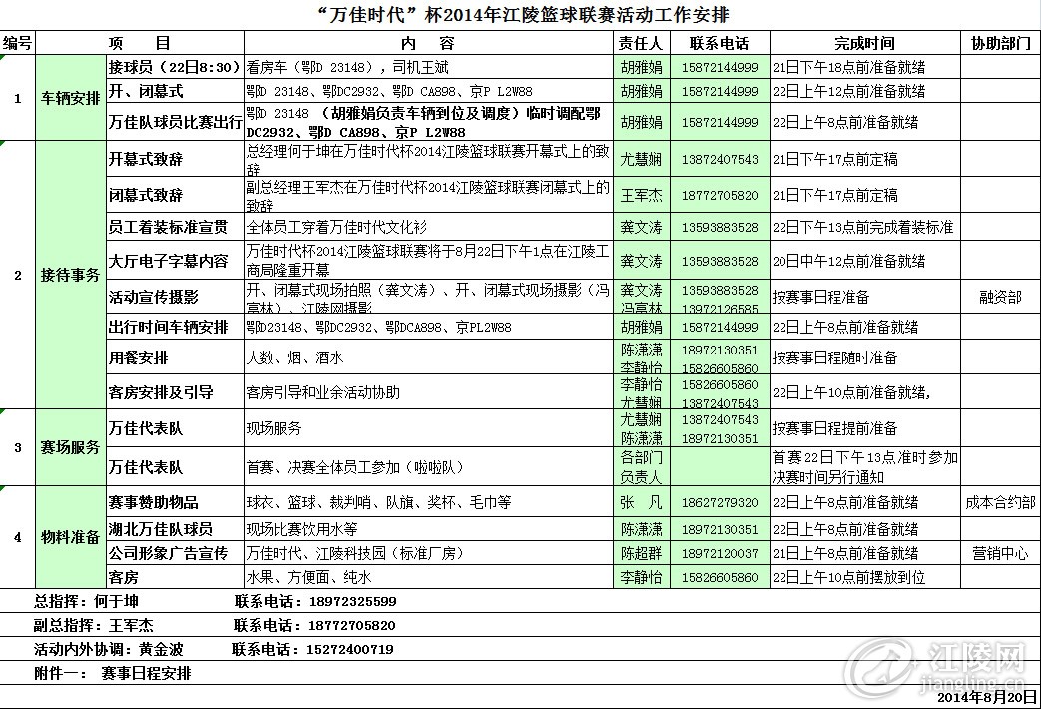Click the '大厅电子字幕内容' cell
The image size is (1041, 709).
click(x=175, y=261)
